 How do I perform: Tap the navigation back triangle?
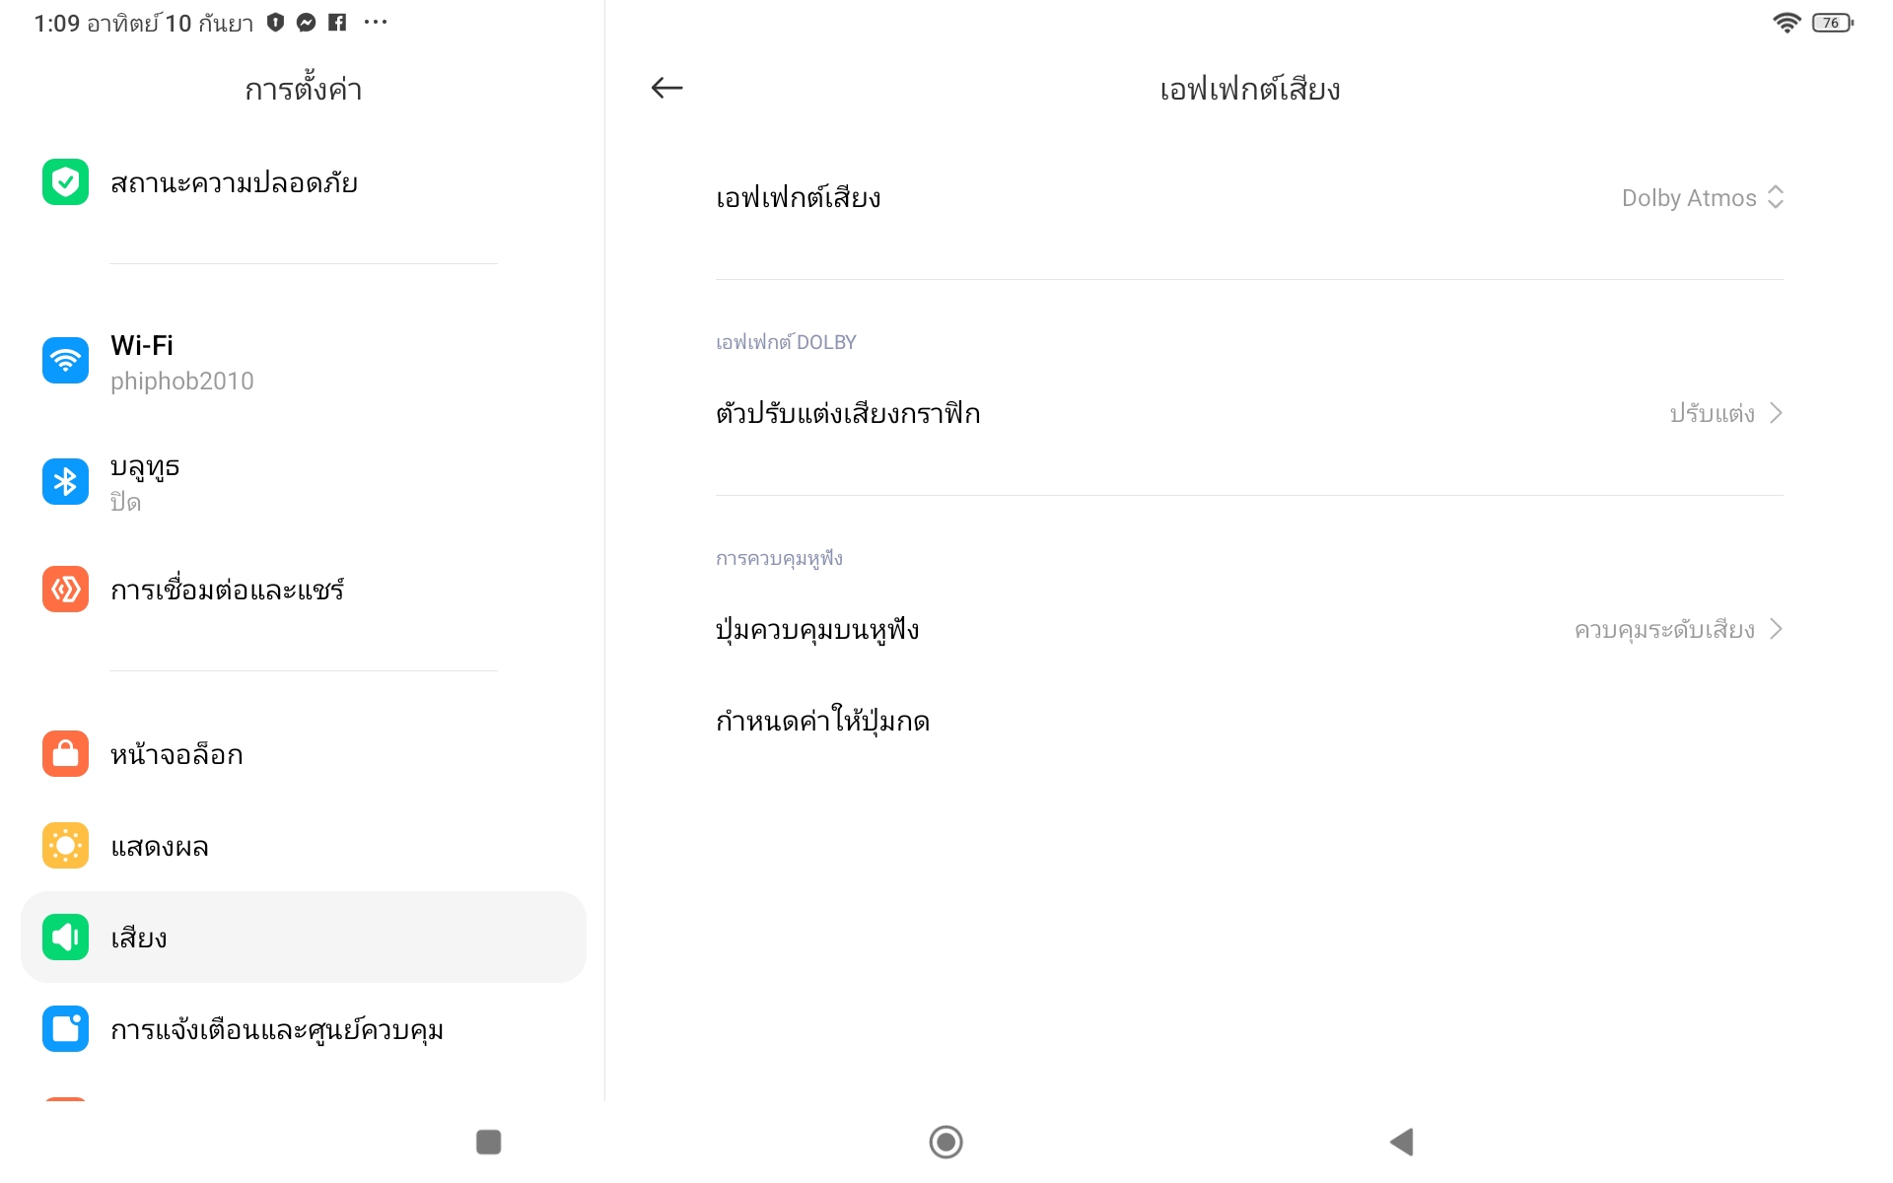[1402, 1143]
